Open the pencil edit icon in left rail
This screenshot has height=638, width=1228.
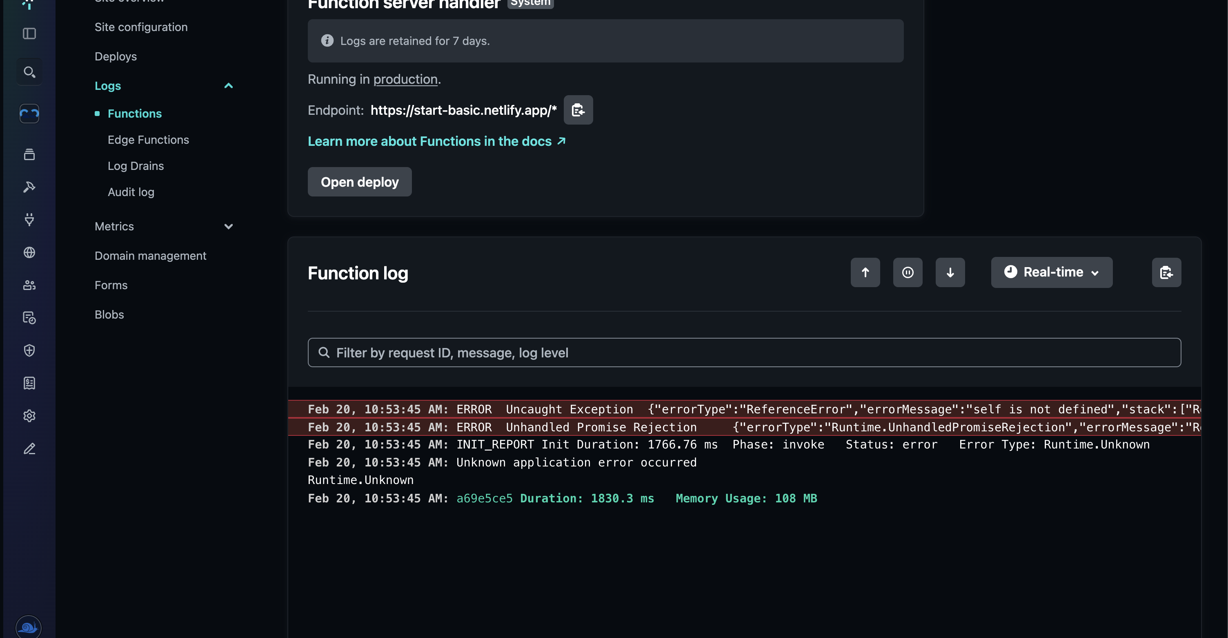click(x=29, y=448)
